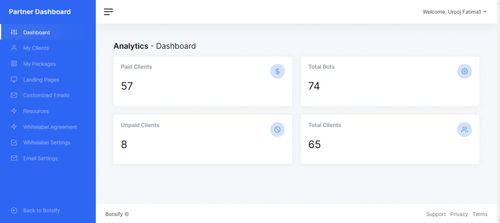
Task: Open Whitelabel Agreement in sidebar
Action: (x=50, y=127)
